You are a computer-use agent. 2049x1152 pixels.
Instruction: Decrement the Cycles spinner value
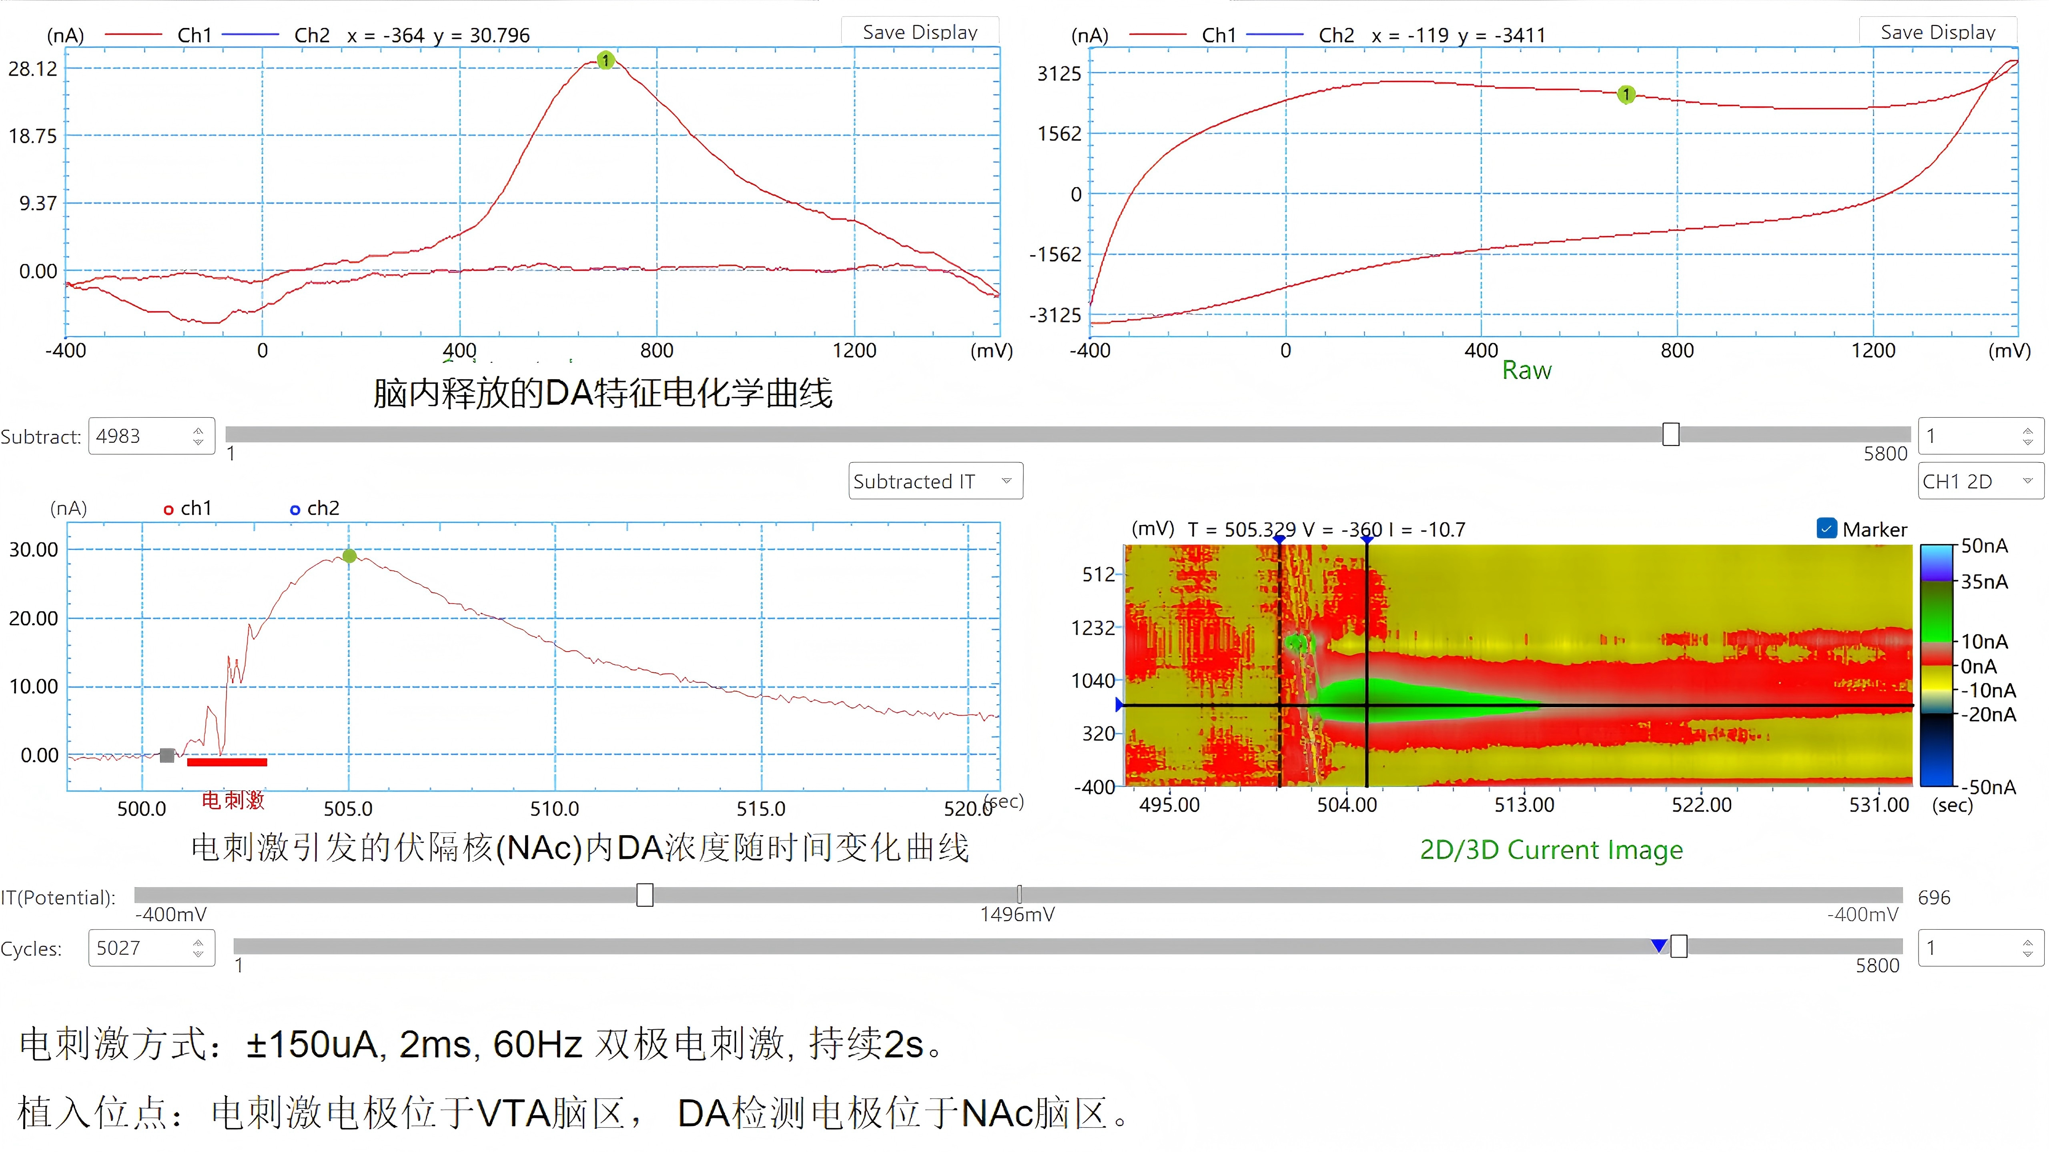[198, 953]
